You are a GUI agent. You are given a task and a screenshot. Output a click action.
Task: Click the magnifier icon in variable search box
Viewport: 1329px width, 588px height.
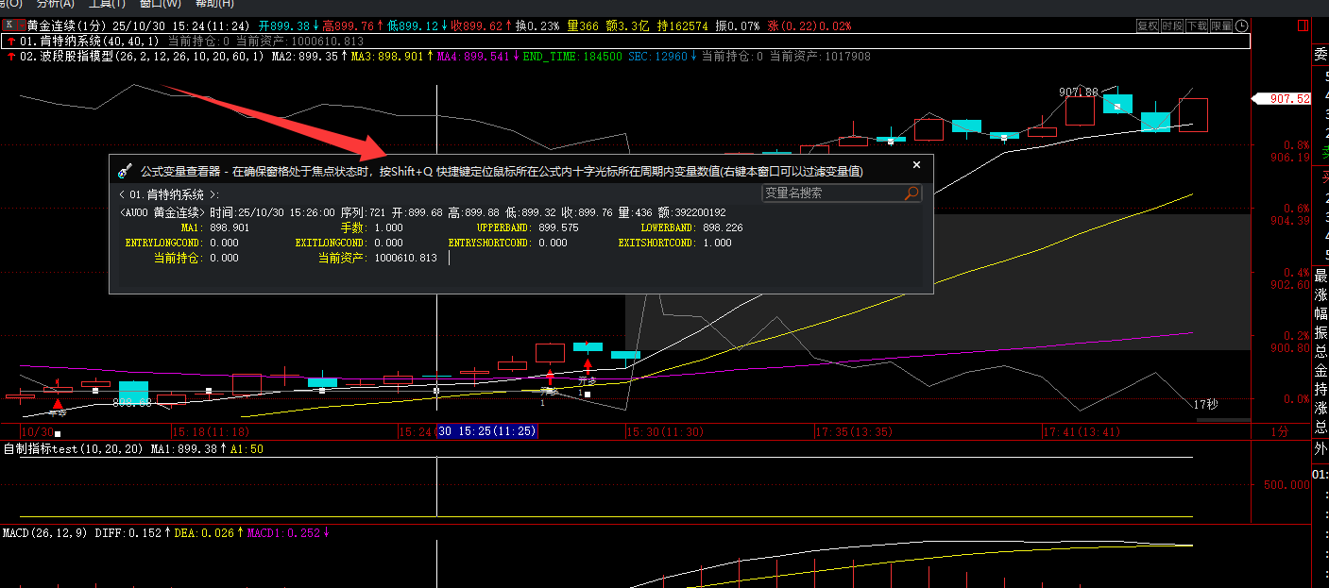pos(911,193)
